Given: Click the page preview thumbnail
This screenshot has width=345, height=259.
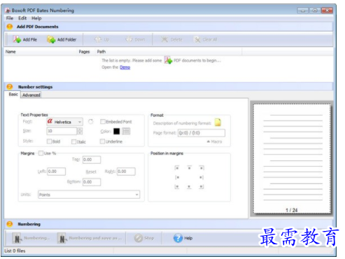Looking at the screenshot, I should (x=292, y=159).
